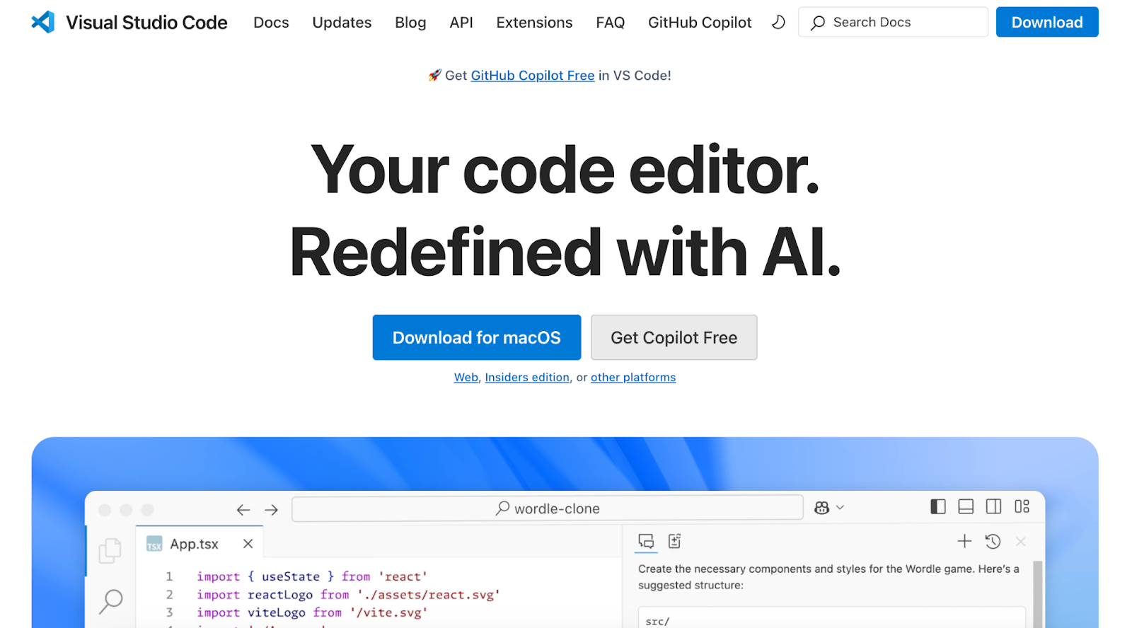Expand the Copilot dropdown chevron
Screen dimensions: 1132x628
841,508
